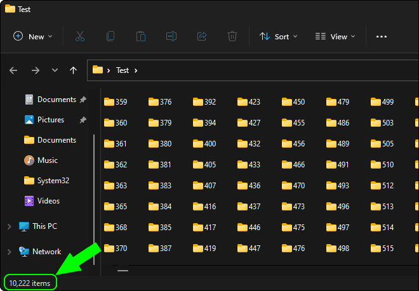Screen dimensions: 419x291
Task: Click the Copy icon in toolbar
Action: [110, 36]
